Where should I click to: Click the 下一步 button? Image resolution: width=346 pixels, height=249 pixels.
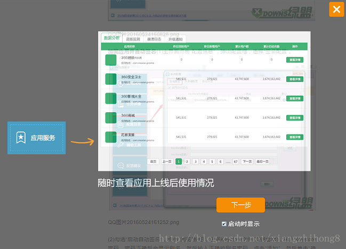coord(240,205)
